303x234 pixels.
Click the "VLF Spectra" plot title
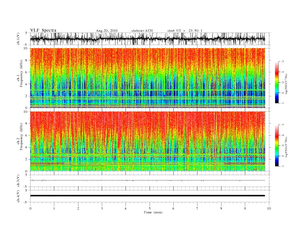(43, 30)
